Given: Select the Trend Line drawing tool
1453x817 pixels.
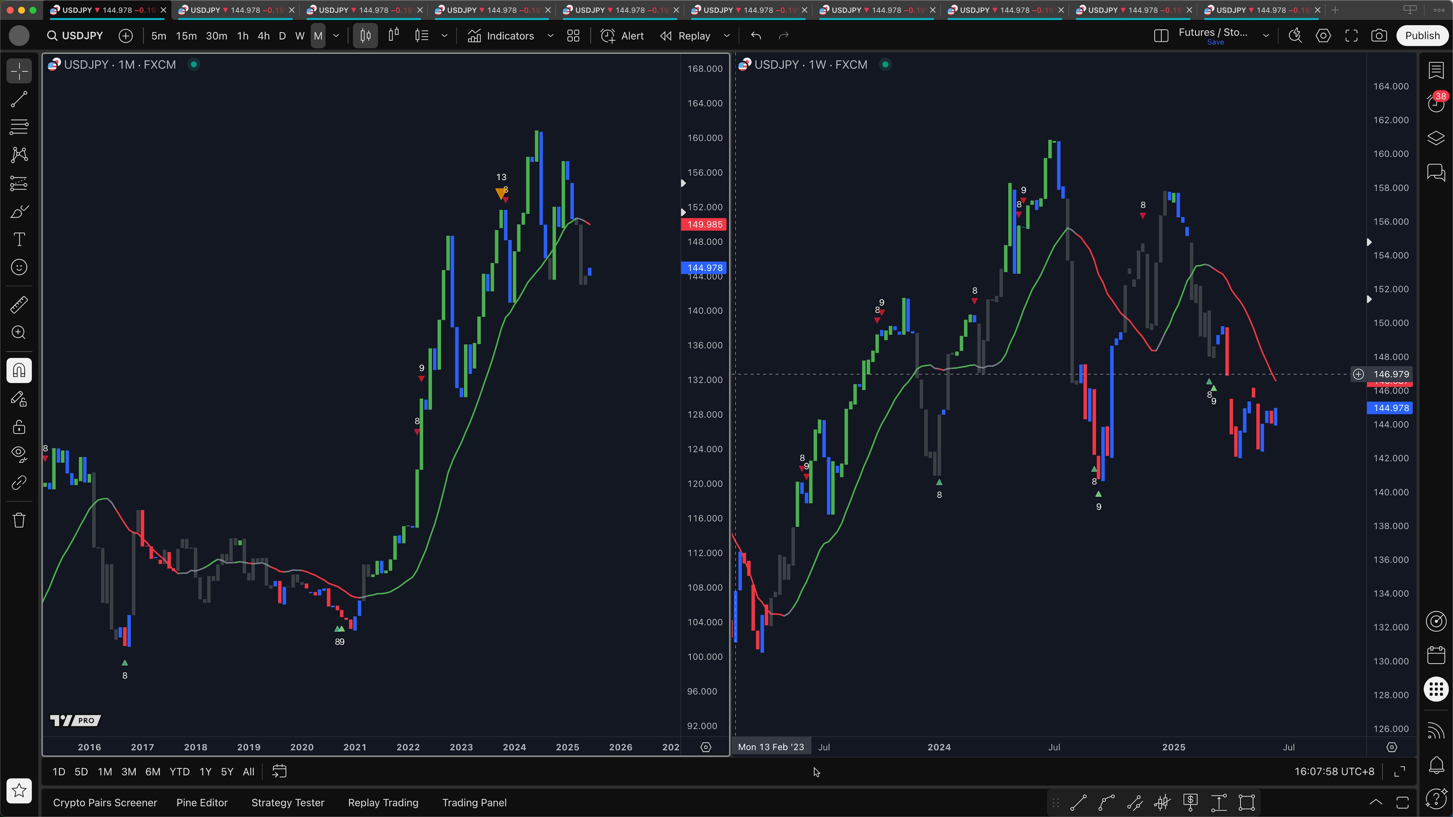Looking at the screenshot, I should click(x=19, y=100).
